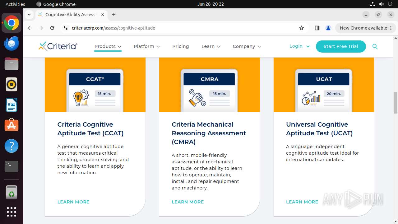This screenshot has width=398, height=224.
Task: Bookmark this page with the star icon
Action: pyautogui.click(x=302, y=28)
